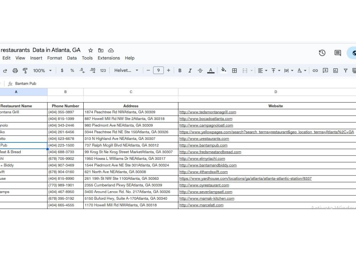Viewport: 356px width, 267px height.
Task: Decrease decimal places
Action: click(x=82, y=70)
